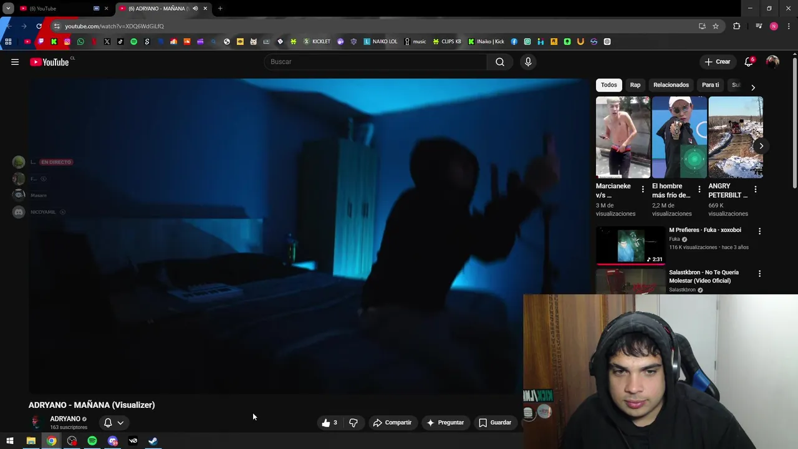Bookmark this page with the star
This screenshot has width=798, height=449.
point(716,26)
